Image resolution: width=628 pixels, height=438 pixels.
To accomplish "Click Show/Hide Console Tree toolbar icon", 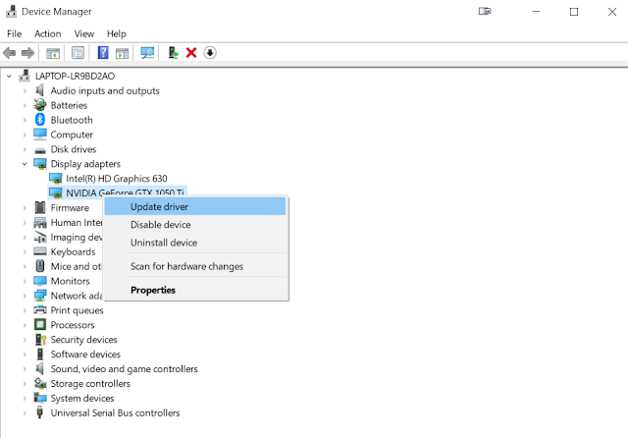I will (x=53, y=53).
